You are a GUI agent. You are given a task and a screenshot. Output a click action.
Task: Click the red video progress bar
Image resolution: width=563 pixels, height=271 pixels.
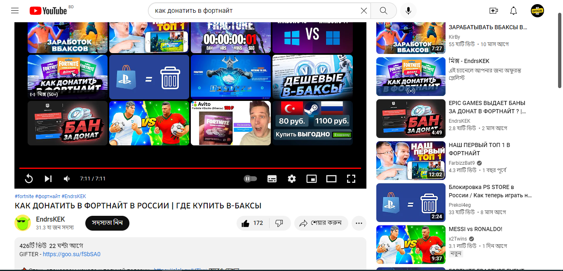click(x=190, y=168)
